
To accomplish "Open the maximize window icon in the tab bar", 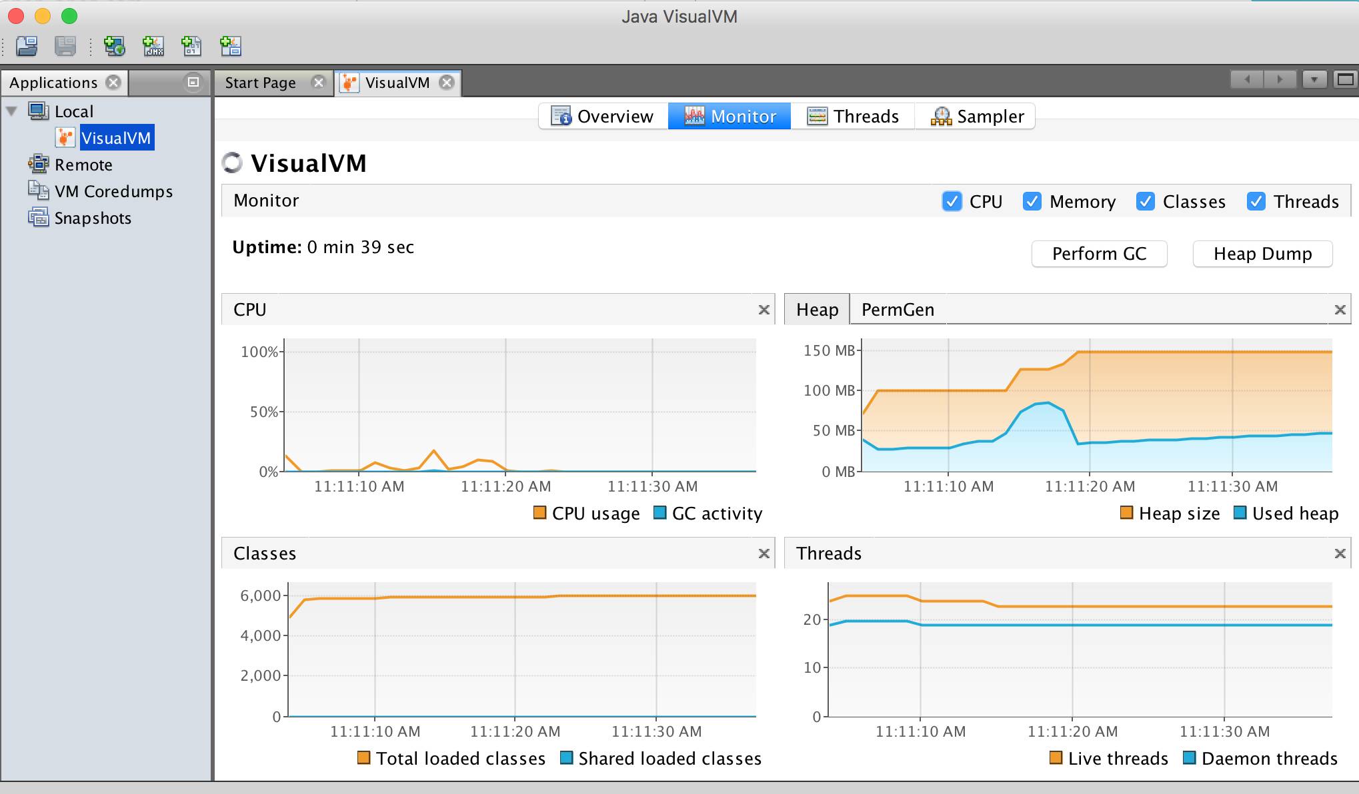I will point(1345,80).
